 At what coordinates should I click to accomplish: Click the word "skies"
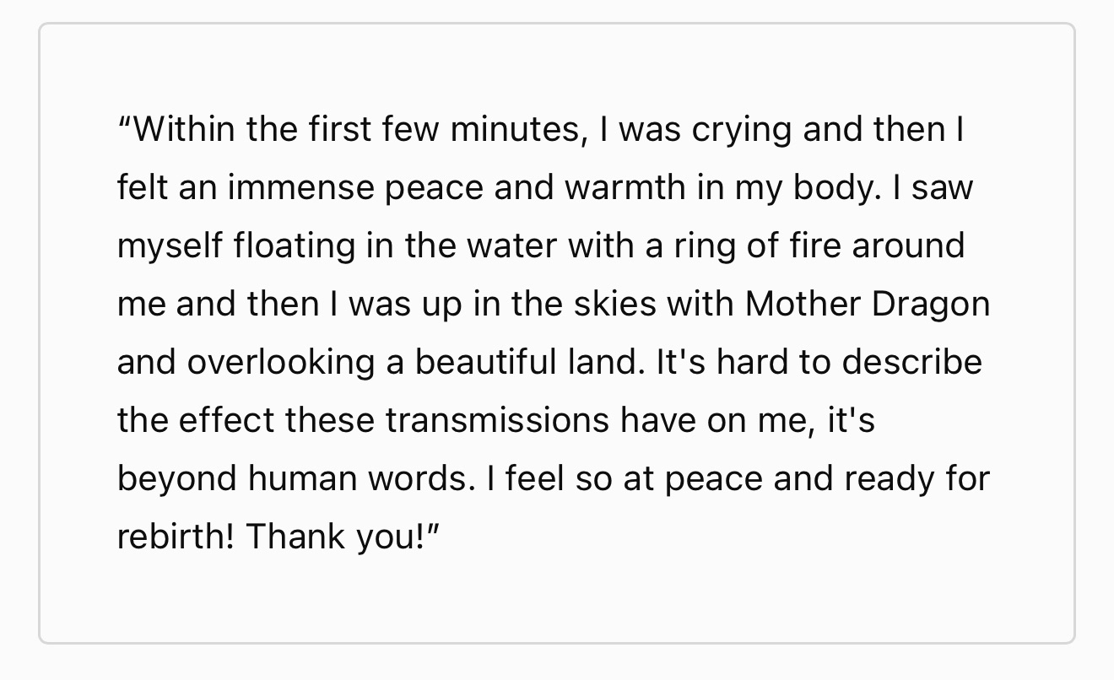pos(614,304)
